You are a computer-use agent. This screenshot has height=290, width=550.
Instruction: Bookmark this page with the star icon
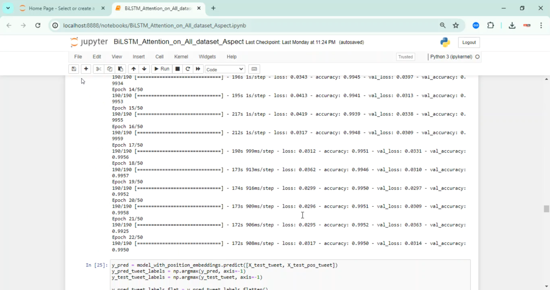coord(456,25)
